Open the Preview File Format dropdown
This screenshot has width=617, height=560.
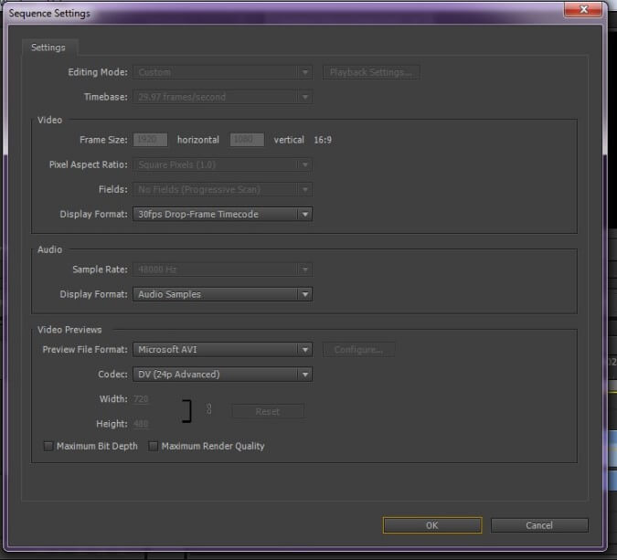click(x=223, y=350)
